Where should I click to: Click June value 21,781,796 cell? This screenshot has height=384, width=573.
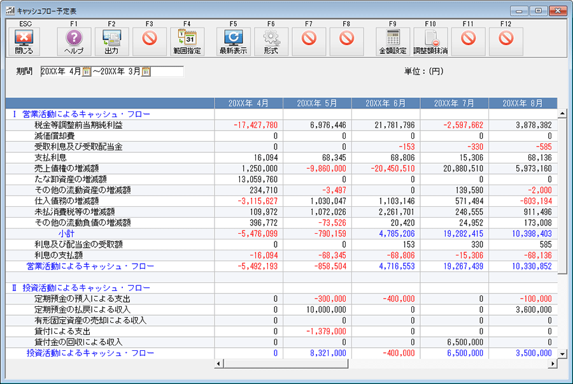click(x=386, y=125)
